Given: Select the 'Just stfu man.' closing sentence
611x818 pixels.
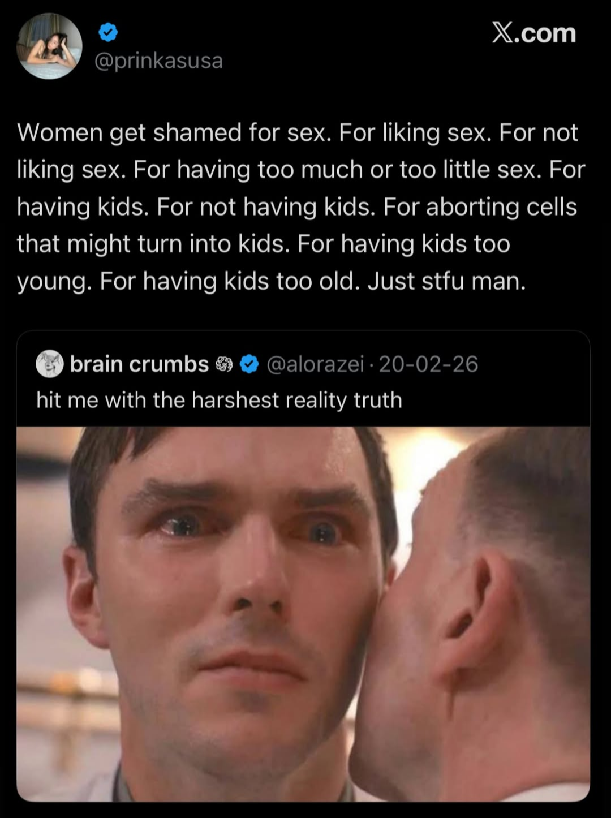Looking at the screenshot, I should 446,281.
